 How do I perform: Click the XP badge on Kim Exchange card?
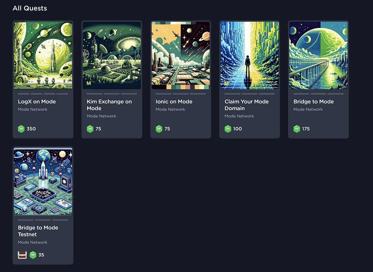pyautogui.click(x=90, y=129)
